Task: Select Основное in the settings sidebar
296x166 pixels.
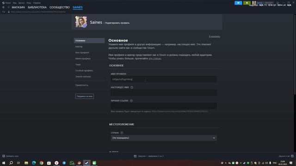Action: click(89, 41)
